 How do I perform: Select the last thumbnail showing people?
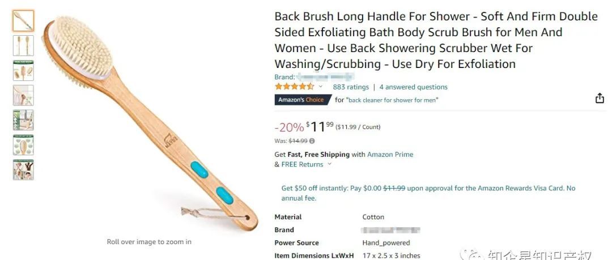[23, 169]
